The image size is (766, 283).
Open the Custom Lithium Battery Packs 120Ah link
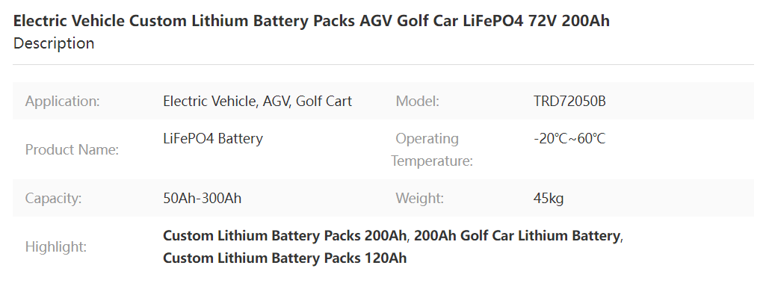pyautogui.click(x=284, y=257)
